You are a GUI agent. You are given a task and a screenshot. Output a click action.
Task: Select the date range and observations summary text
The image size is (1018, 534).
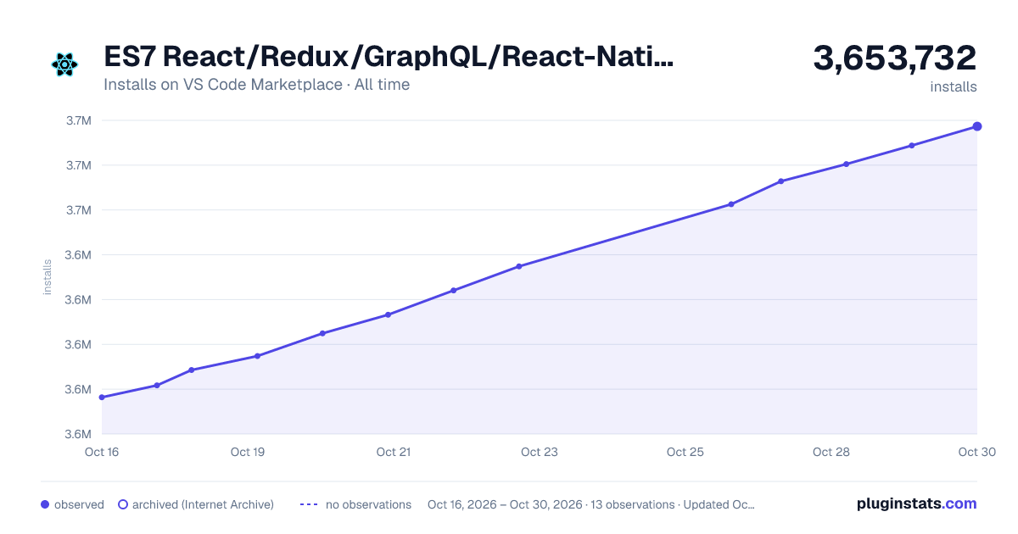tap(591, 504)
